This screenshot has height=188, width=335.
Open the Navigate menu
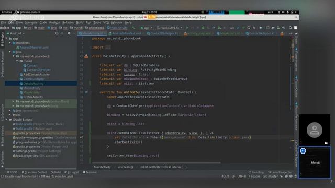coord(31,22)
